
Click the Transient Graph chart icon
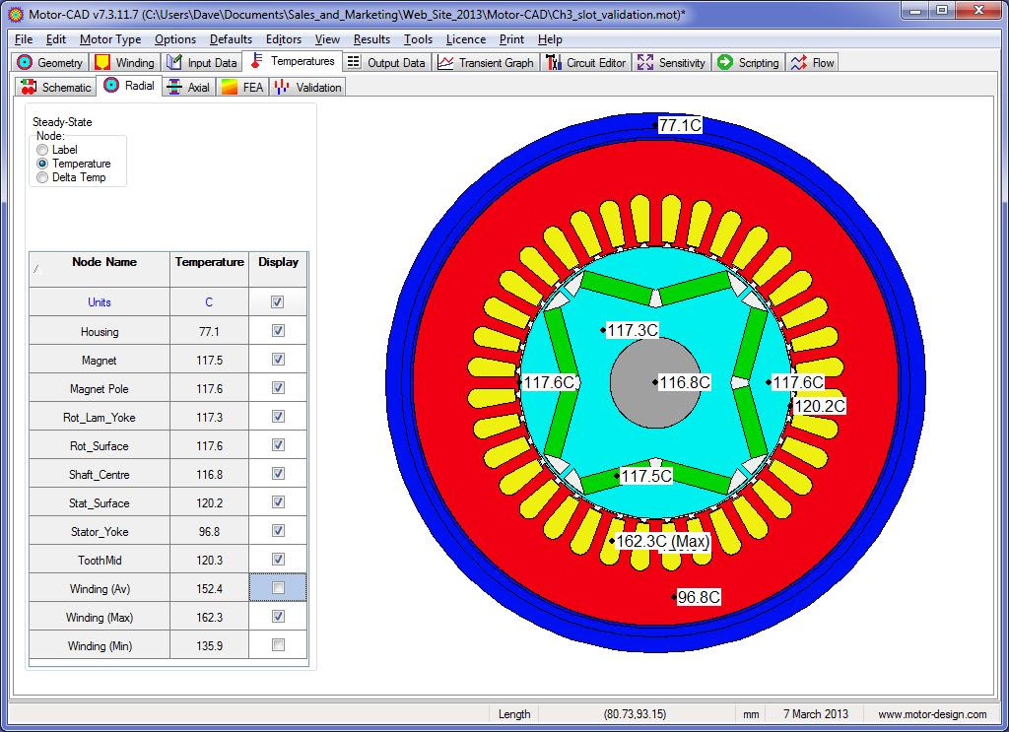click(x=445, y=62)
